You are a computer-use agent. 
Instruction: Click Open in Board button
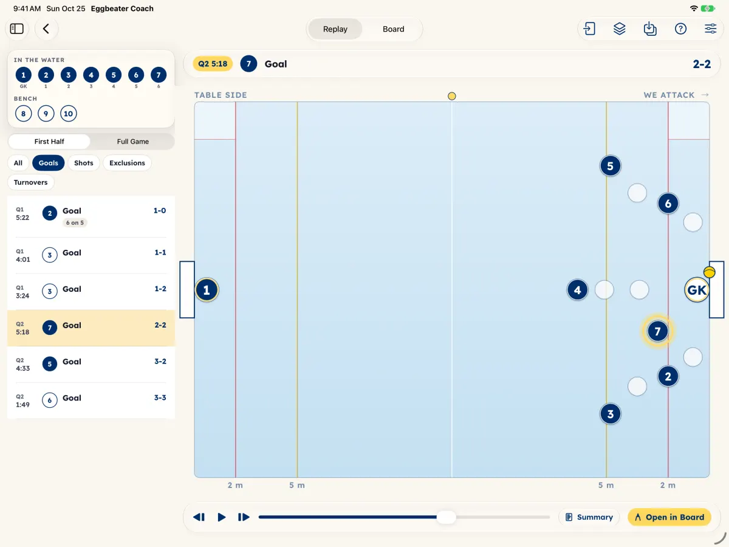pos(669,517)
